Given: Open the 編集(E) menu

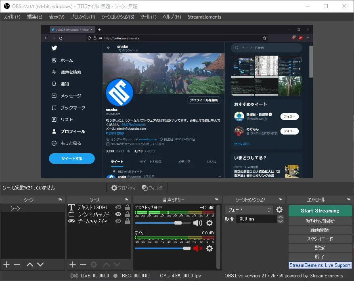Looking at the screenshot, I should click(35, 17).
